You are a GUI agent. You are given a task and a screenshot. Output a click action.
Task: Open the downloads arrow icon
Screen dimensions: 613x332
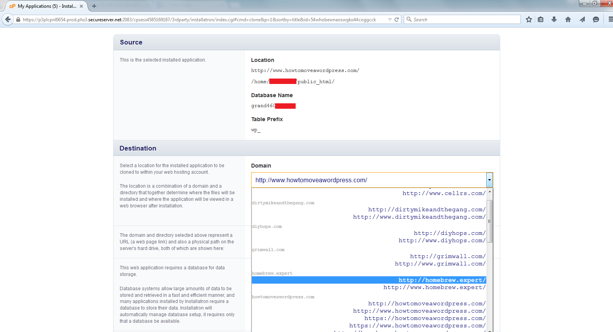(x=554, y=19)
